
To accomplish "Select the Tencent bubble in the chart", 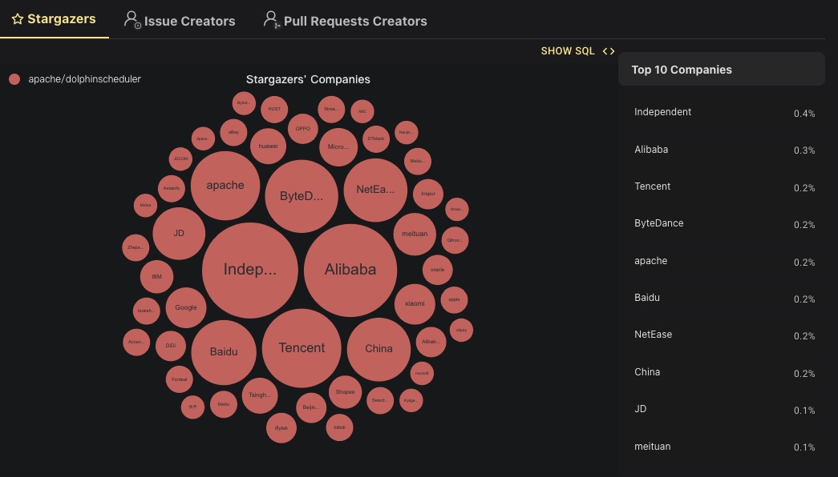I will pos(302,347).
